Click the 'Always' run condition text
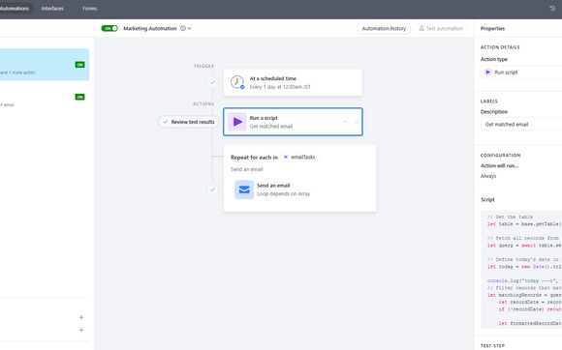Viewport: 562px width, 350px height. click(488, 176)
